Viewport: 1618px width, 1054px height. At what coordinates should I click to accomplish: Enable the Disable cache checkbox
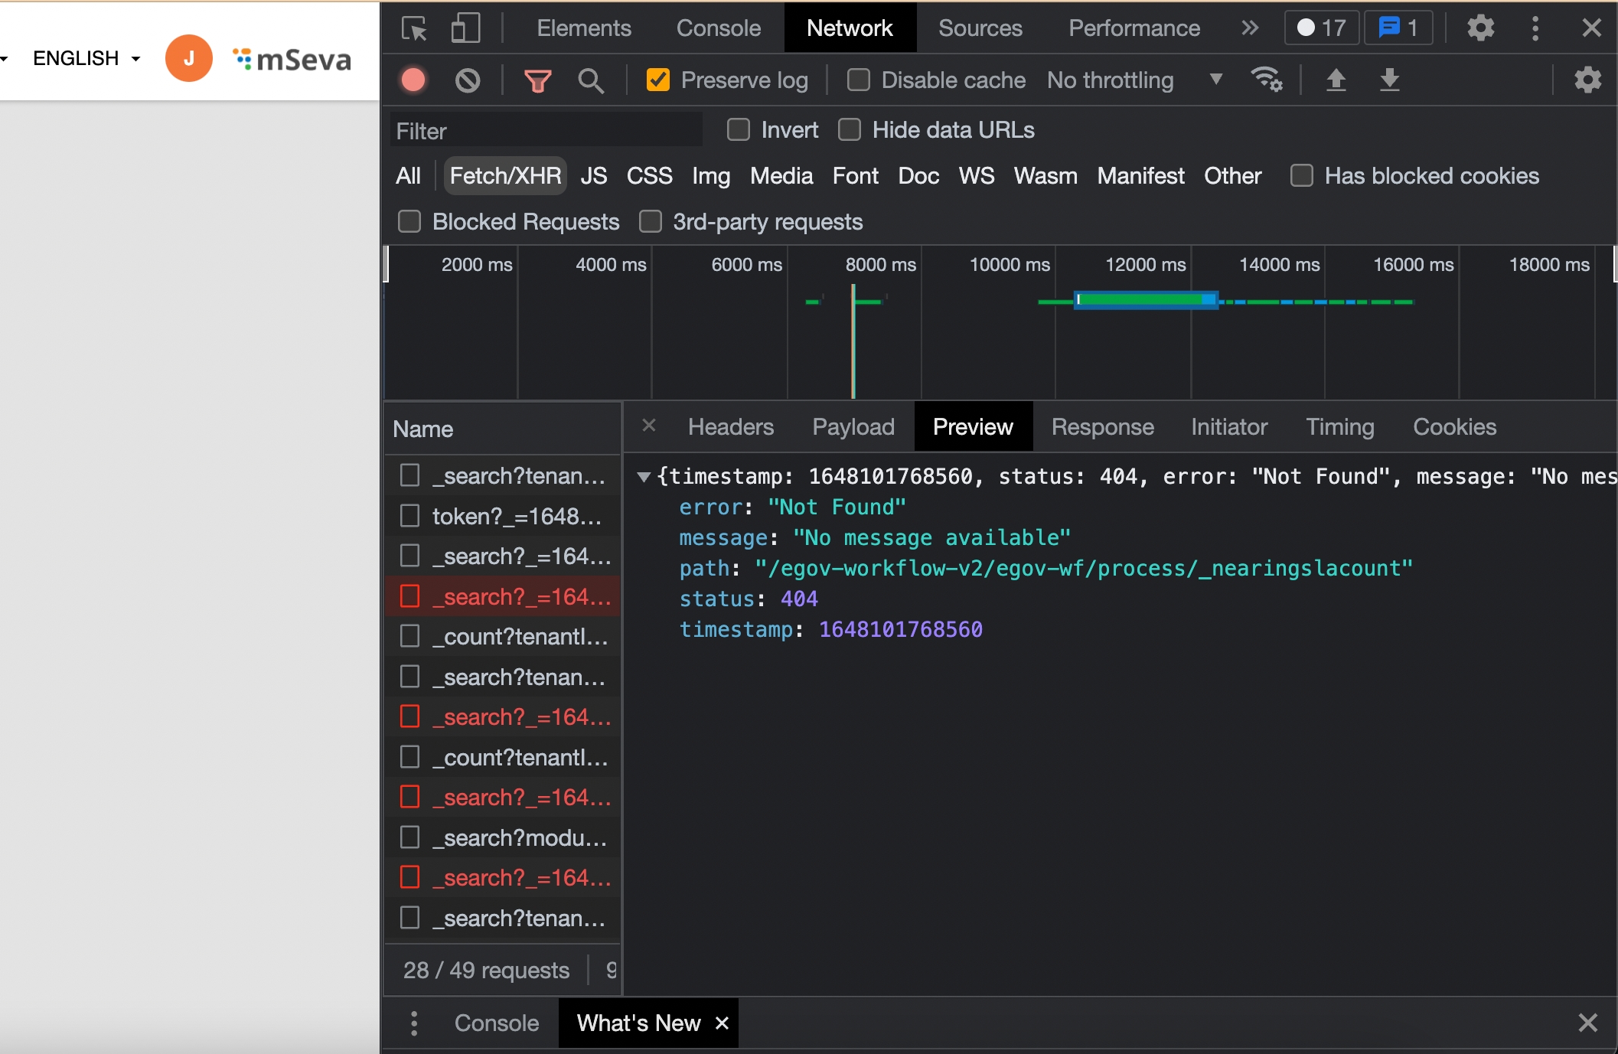click(858, 80)
